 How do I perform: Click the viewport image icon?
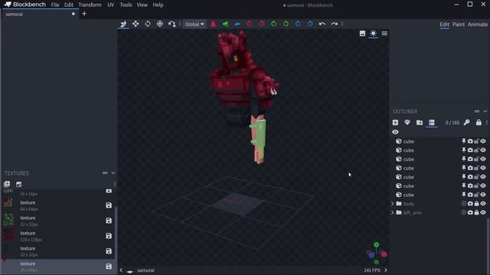362,34
